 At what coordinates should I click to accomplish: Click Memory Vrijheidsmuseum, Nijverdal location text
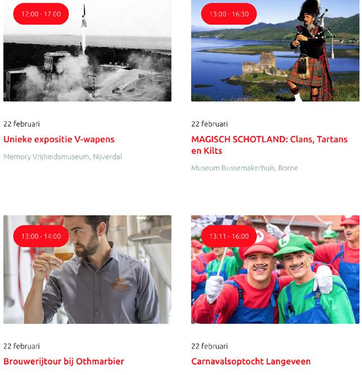click(x=63, y=157)
